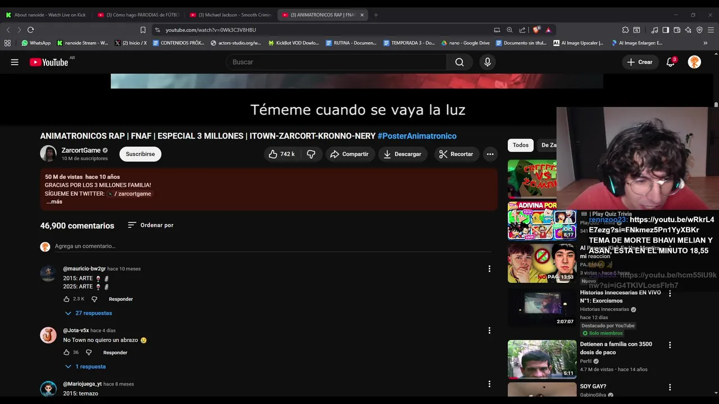Screen dimensions: 719x404
Task: Open menu for Detienen a familia video
Action: (x=670, y=345)
